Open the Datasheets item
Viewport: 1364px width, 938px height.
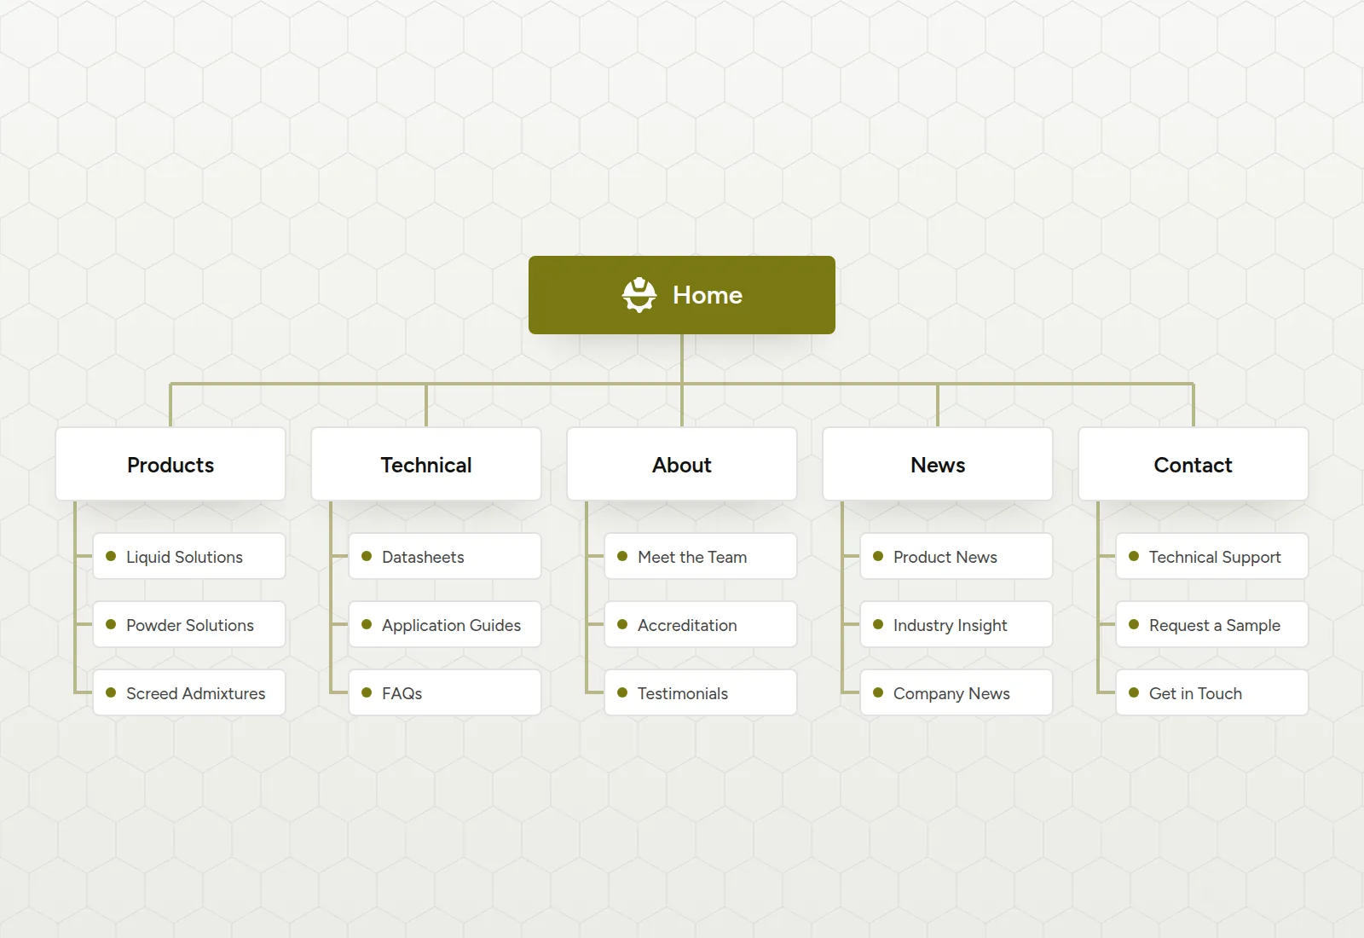click(x=445, y=556)
